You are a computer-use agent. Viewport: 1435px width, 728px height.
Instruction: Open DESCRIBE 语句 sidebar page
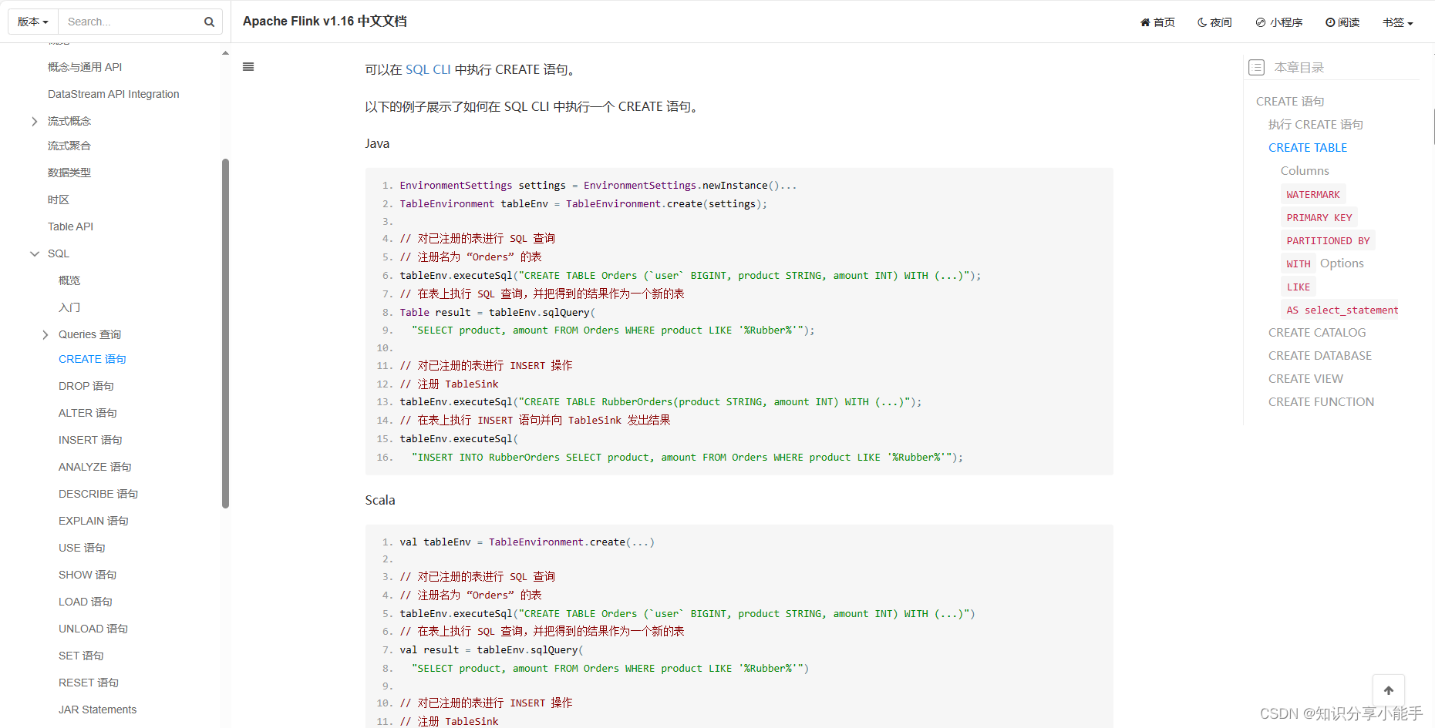click(x=99, y=494)
